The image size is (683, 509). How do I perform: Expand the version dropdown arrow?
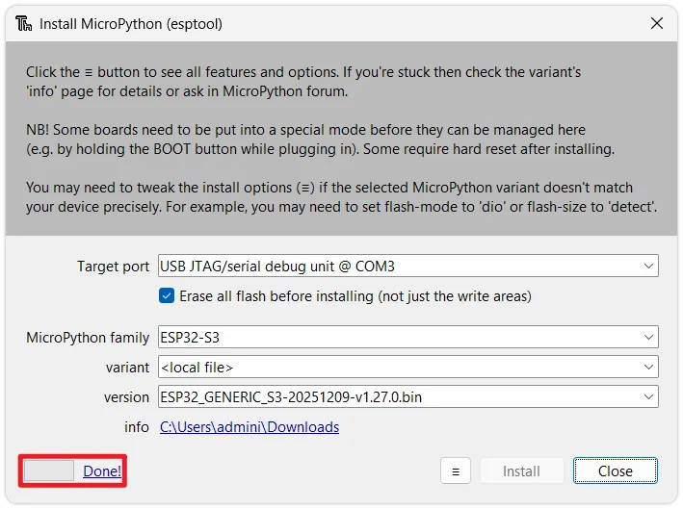646,396
